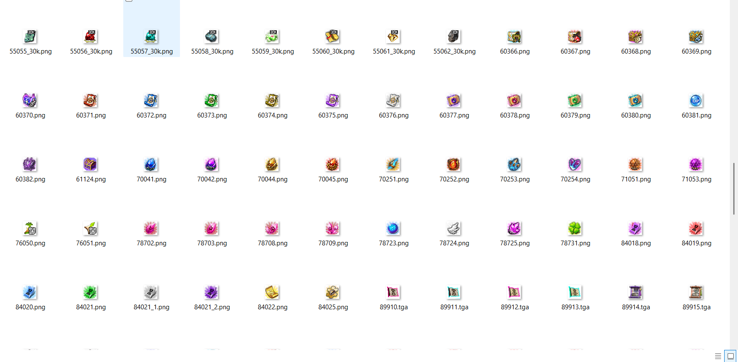Toggle the checkbox above 55057_30k.png
The width and height of the screenshot is (738, 362).
point(129,0)
